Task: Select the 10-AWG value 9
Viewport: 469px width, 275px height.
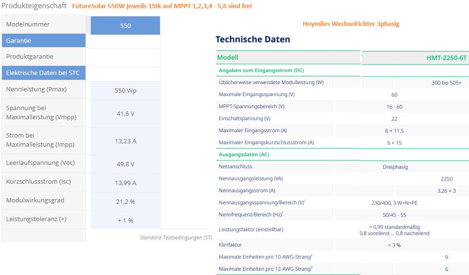Action: (x=446, y=257)
